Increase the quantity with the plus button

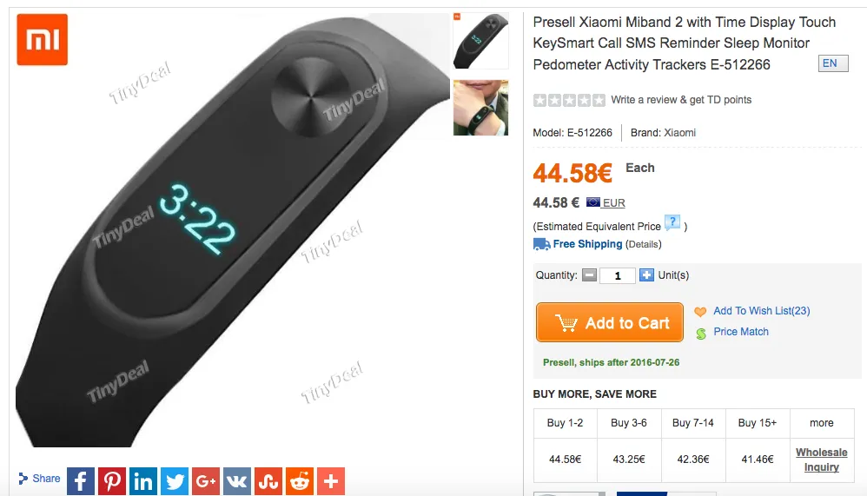646,274
